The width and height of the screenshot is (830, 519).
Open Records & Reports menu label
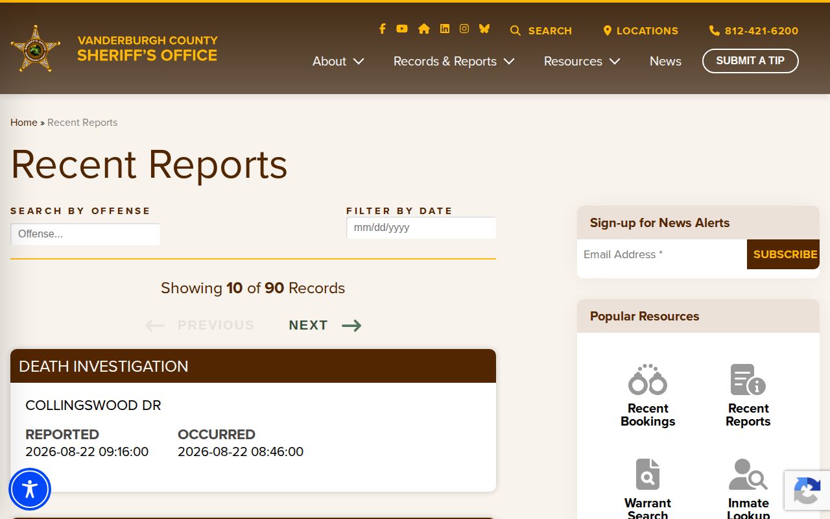[x=445, y=61]
